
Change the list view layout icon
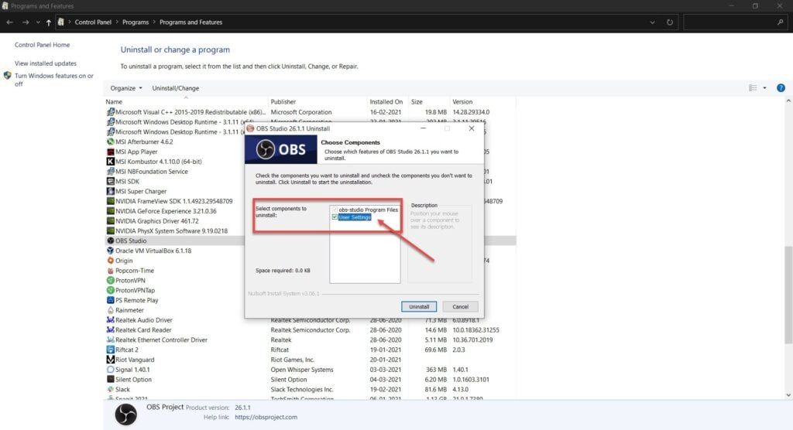(753, 88)
